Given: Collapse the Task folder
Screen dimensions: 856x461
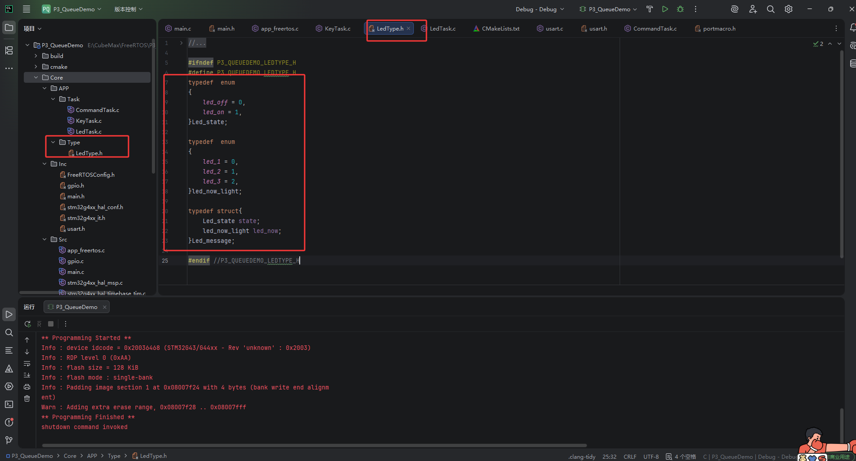Looking at the screenshot, I should click(x=53, y=99).
